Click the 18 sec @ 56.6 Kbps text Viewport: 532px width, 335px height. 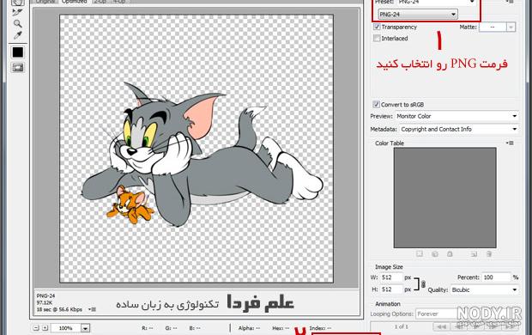(60, 309)
